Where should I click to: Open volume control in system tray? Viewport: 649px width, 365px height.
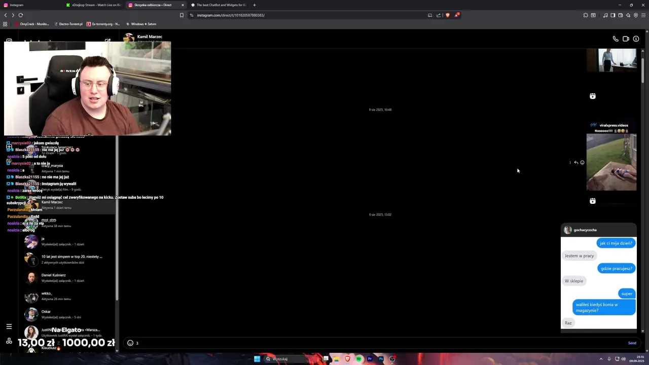coord(623,359)
